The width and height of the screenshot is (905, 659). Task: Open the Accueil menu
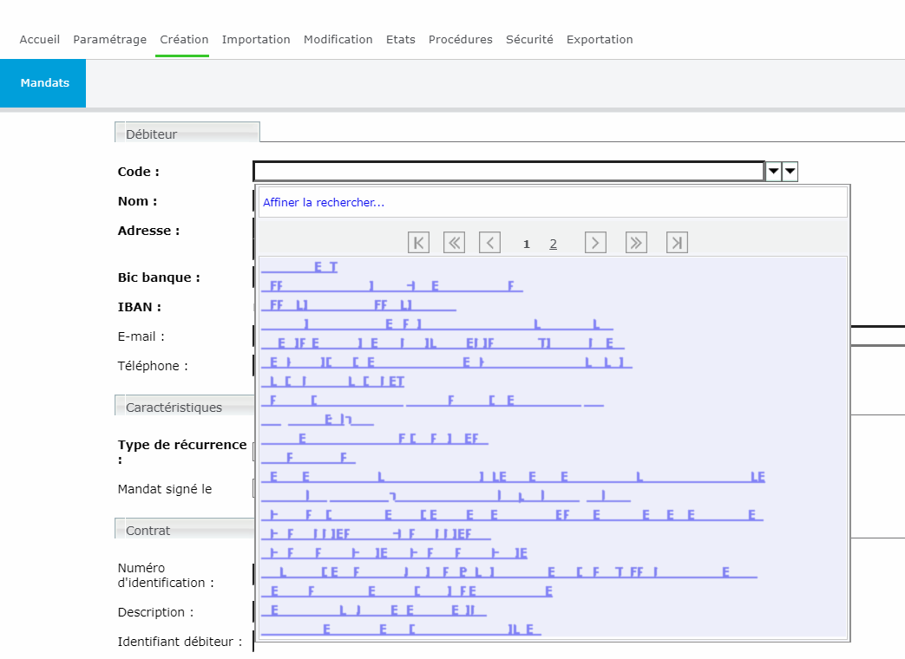point(40,40)
